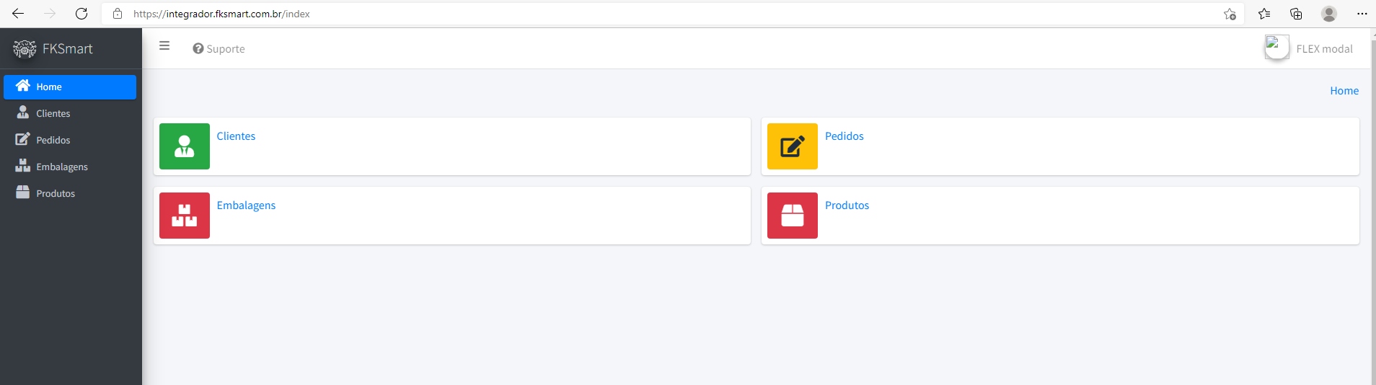
Task: Click the red Embalagens boxes icon
Action: (x=185, y=216)
